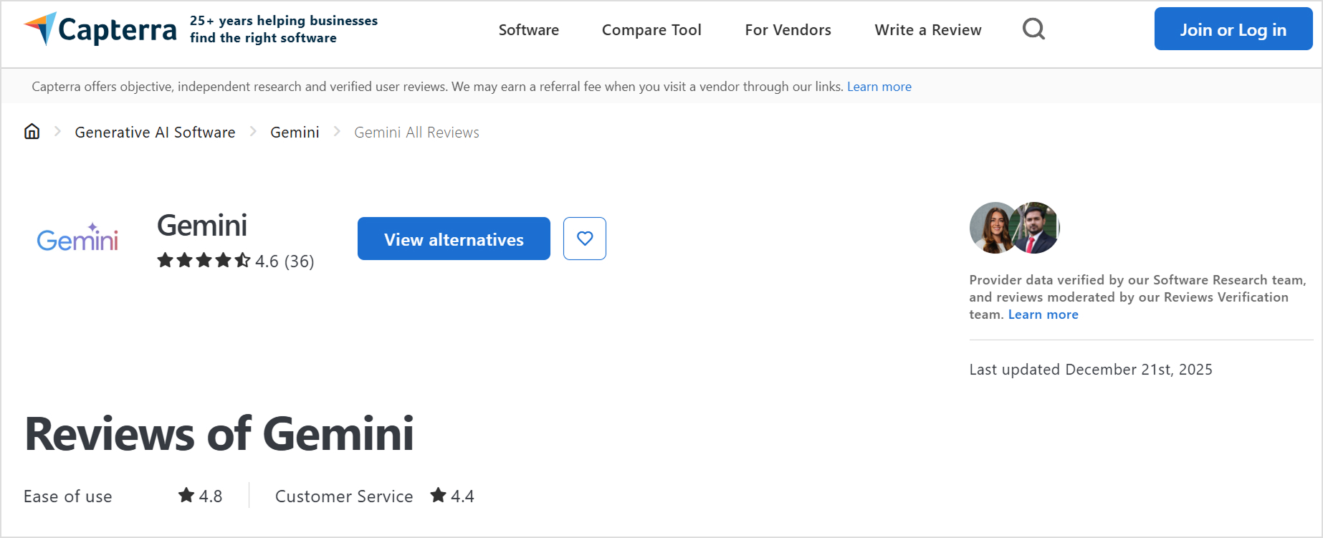Open Learn more under Provider data verified
Screen dimensions: 1323x538
[1043, 314]
